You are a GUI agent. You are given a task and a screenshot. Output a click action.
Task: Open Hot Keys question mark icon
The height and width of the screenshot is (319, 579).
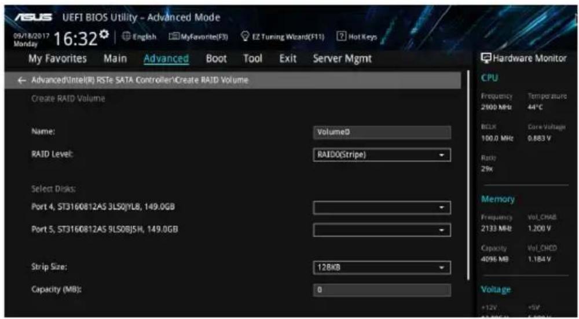coord(342,37)
